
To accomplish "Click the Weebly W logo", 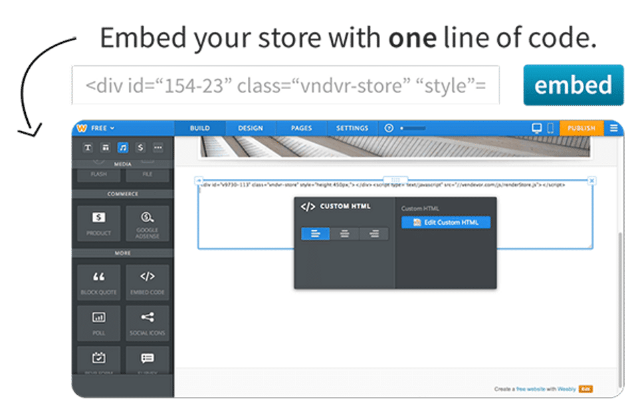I will pos(82,128).
